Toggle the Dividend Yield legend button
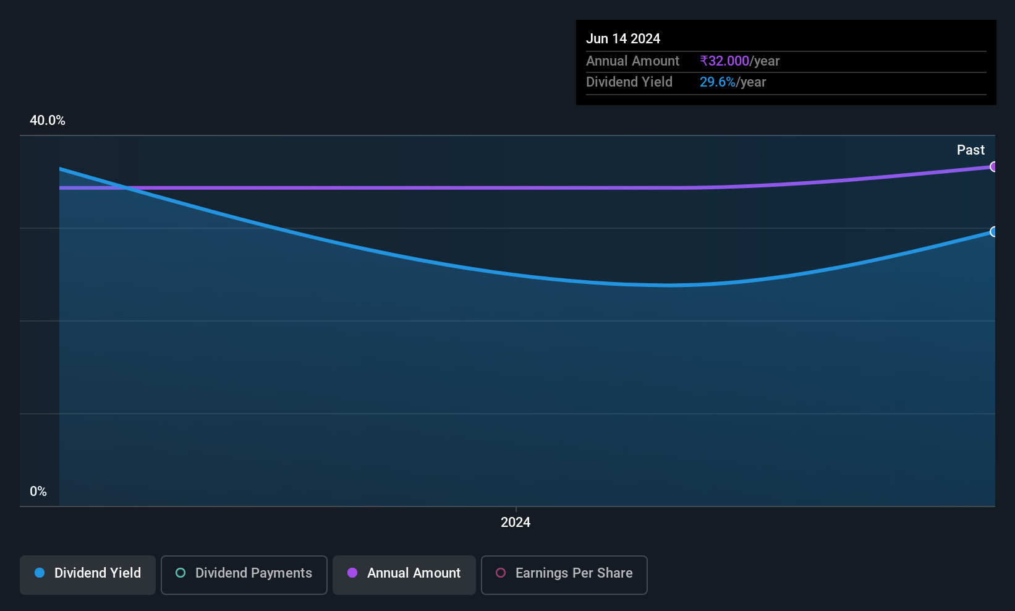Viewport: 1015px width, 611px height. click(88, 575)
